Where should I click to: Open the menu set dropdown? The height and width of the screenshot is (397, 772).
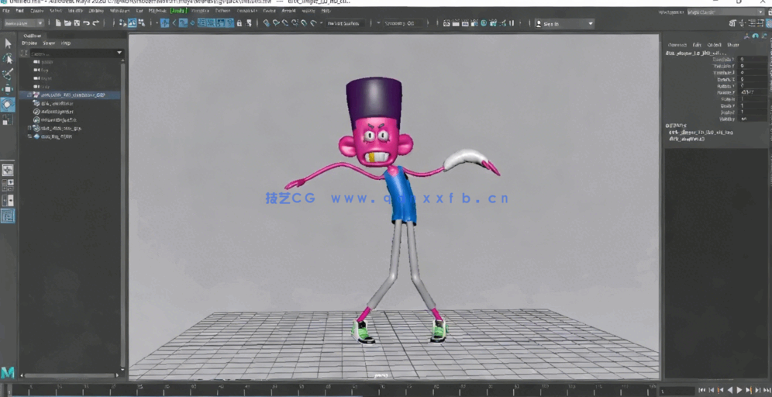click(x=24, y=23)
